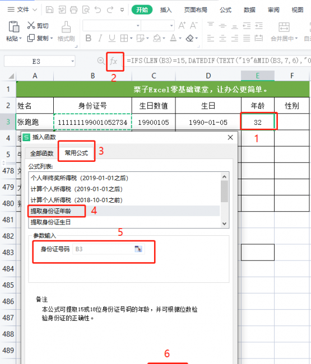Switch to the 数据 ribbon tab

tap(249, 10)
